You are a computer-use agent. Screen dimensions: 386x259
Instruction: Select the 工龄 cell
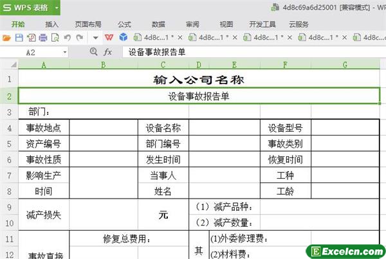[x=285, y=191]
